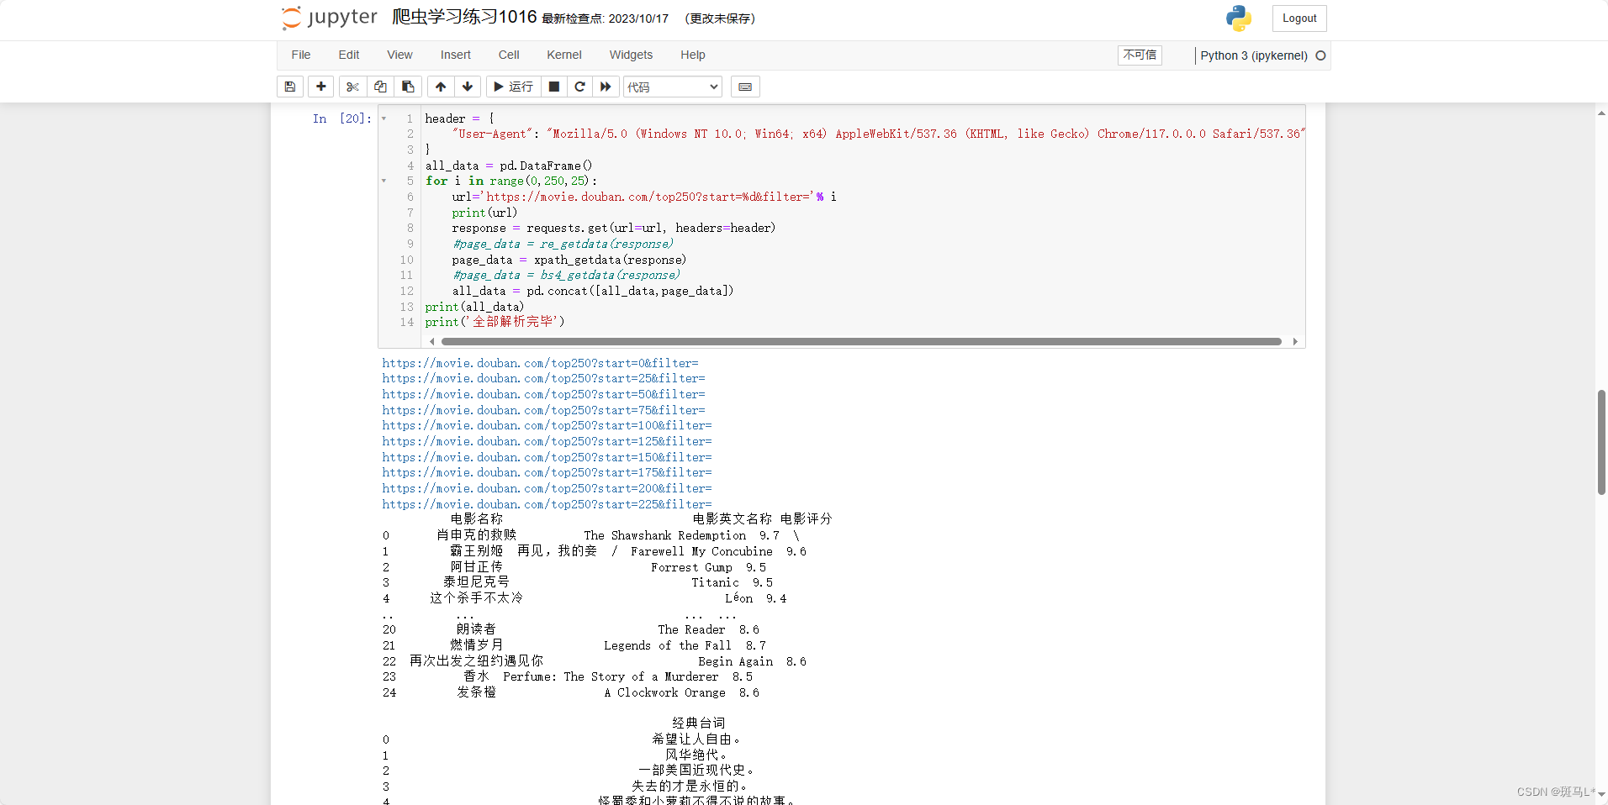Screen dimensions: 1608x805
Task: Open top250?start=50 output link
Action: coord(543,394)
